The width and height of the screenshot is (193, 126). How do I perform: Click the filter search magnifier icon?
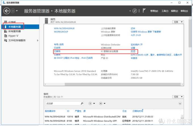coord(82,103)
